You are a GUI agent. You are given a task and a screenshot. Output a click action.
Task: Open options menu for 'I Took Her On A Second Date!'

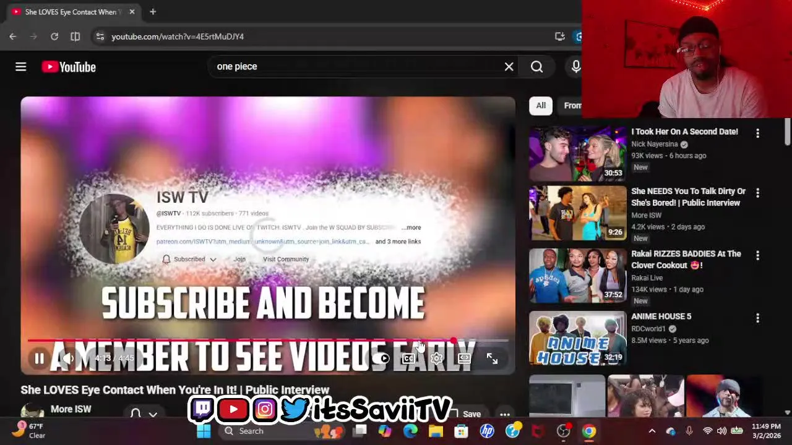click(x=757, y=133)
